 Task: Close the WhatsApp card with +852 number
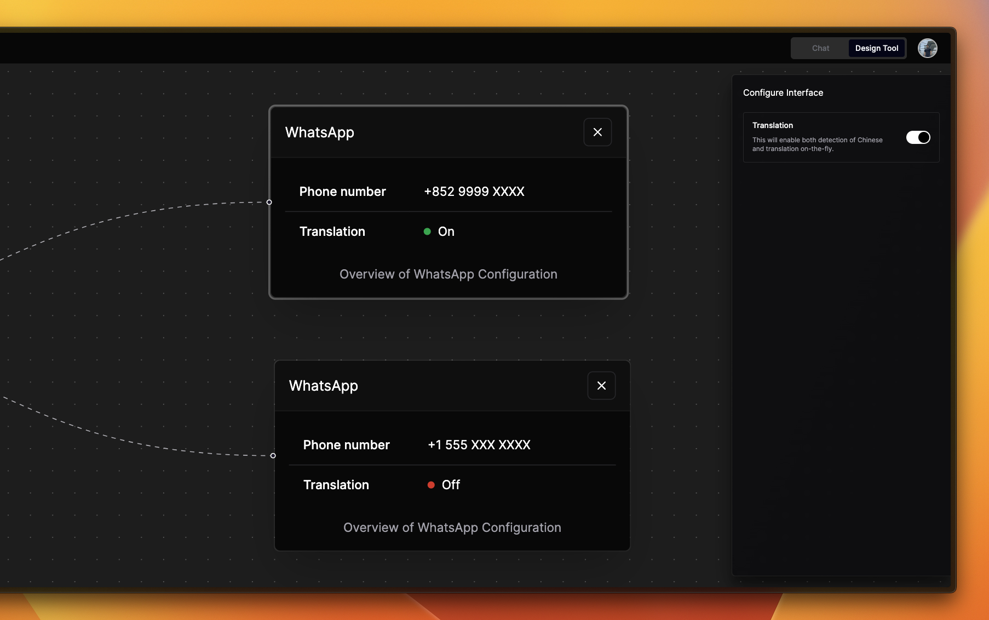pos(597,132)
